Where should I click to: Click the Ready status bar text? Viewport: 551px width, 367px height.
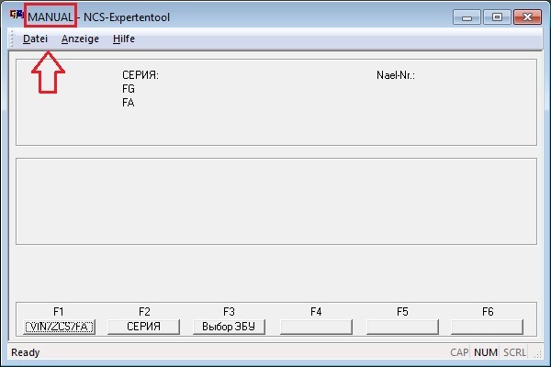(26, 352)
